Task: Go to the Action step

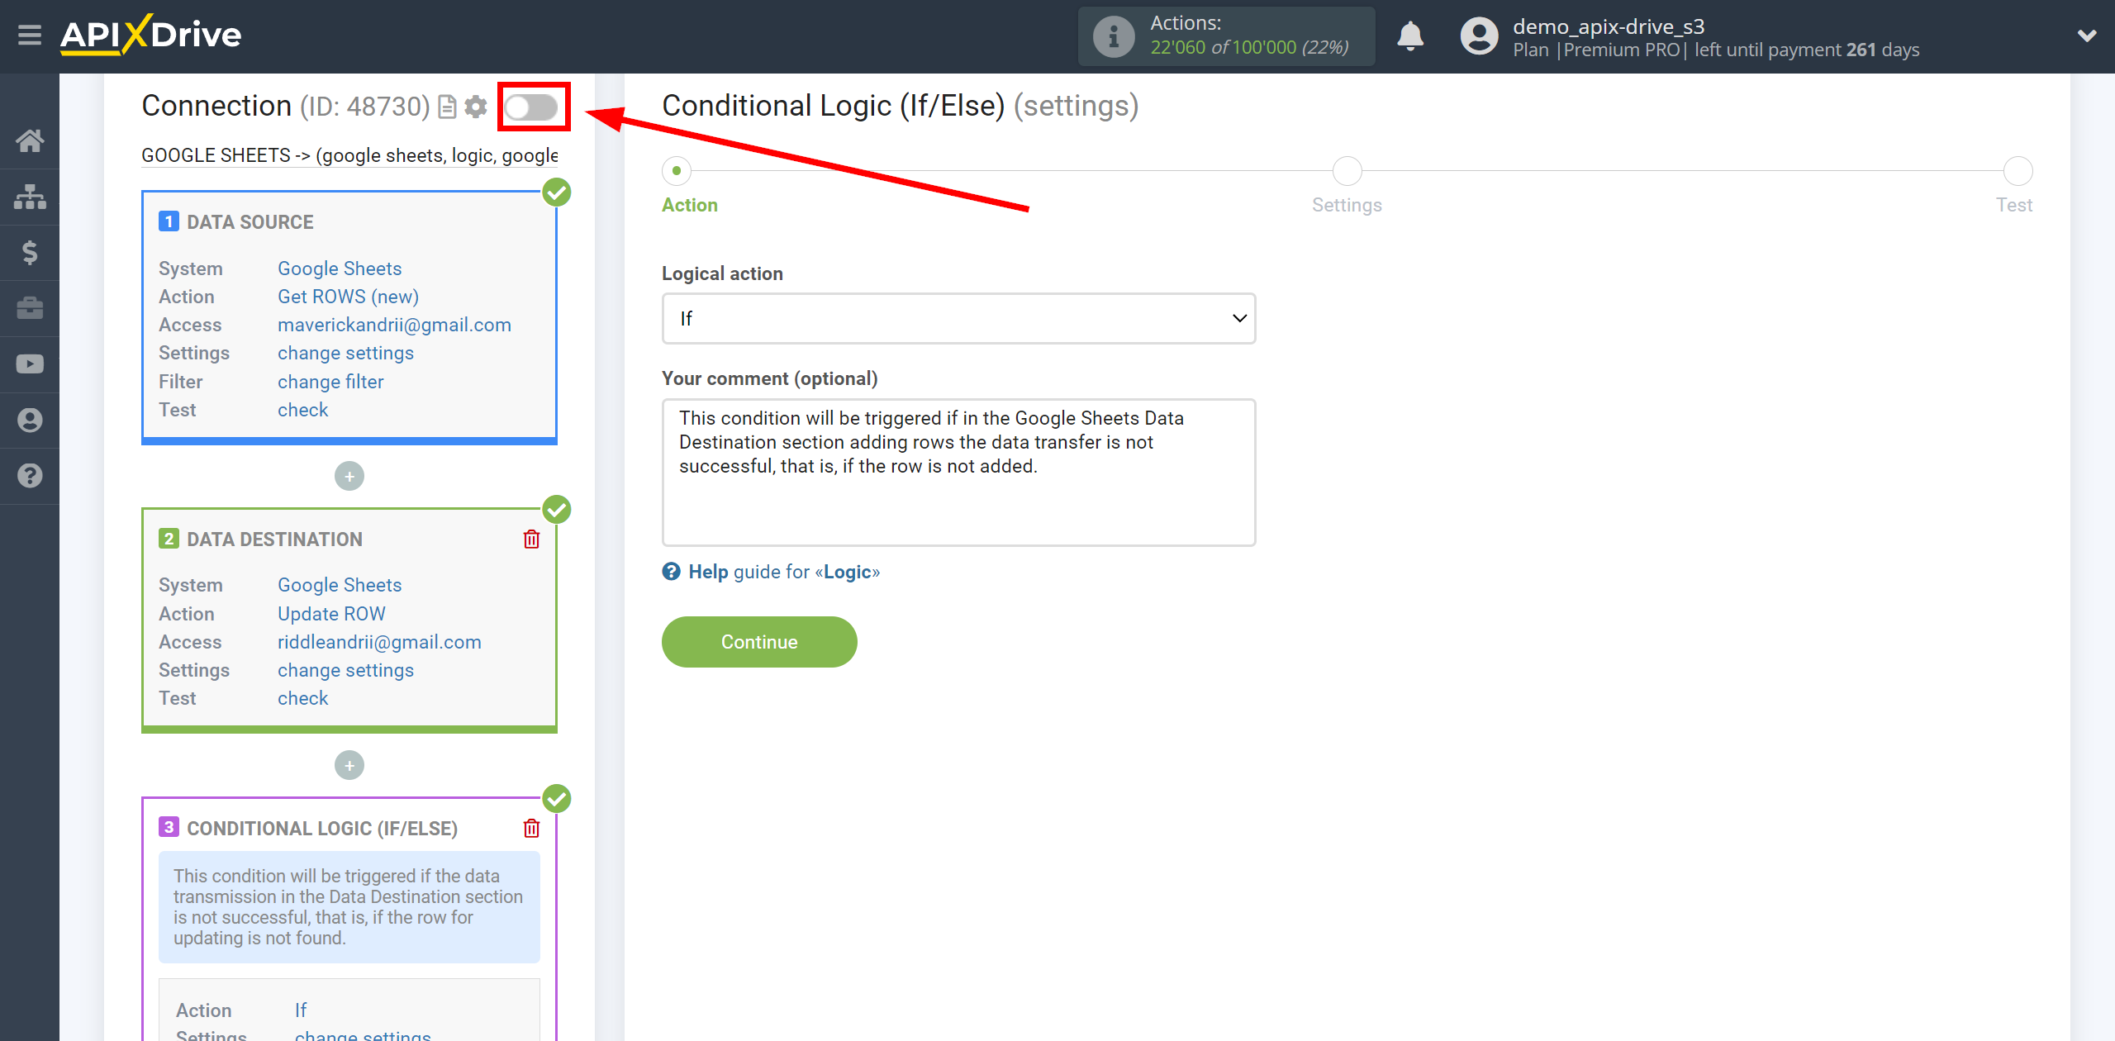Action: (x=677, y=171)
